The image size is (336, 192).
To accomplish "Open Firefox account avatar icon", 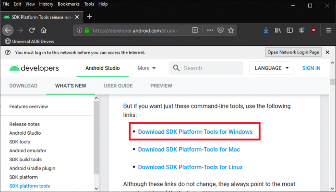I will [302, 30].
